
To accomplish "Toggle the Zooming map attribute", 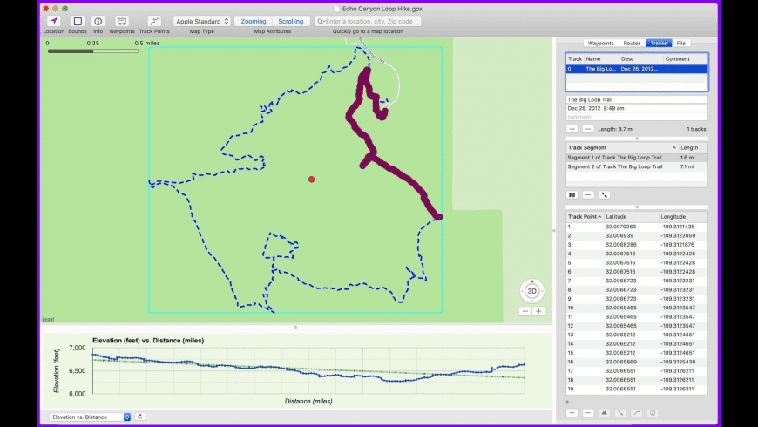I will [x=254, y=21].
